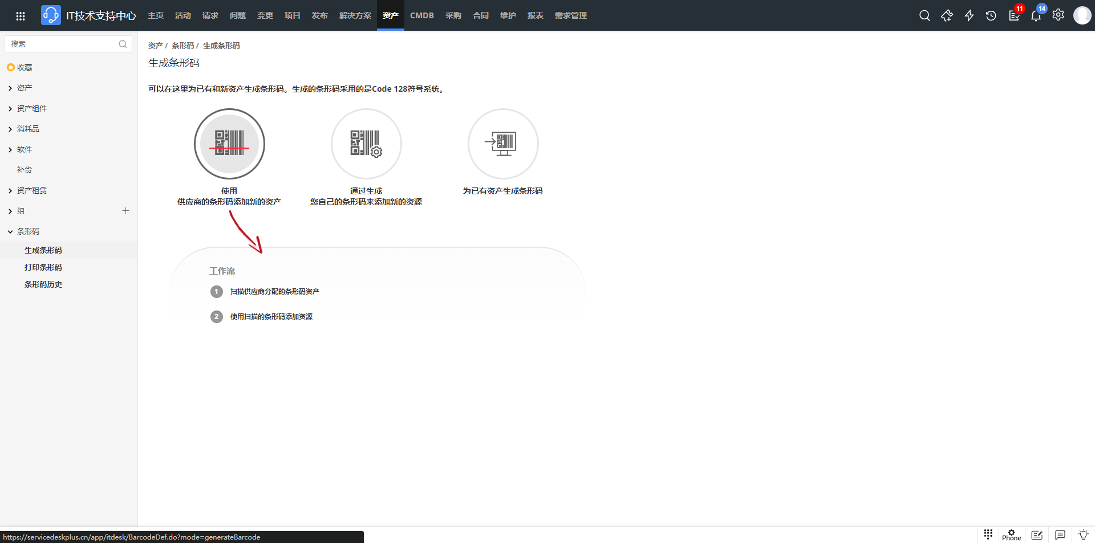Image resolution: width=1095 pixels, height=543 pixels.
Task: Switch to the 请求 tab
Action: click(210, 15)
